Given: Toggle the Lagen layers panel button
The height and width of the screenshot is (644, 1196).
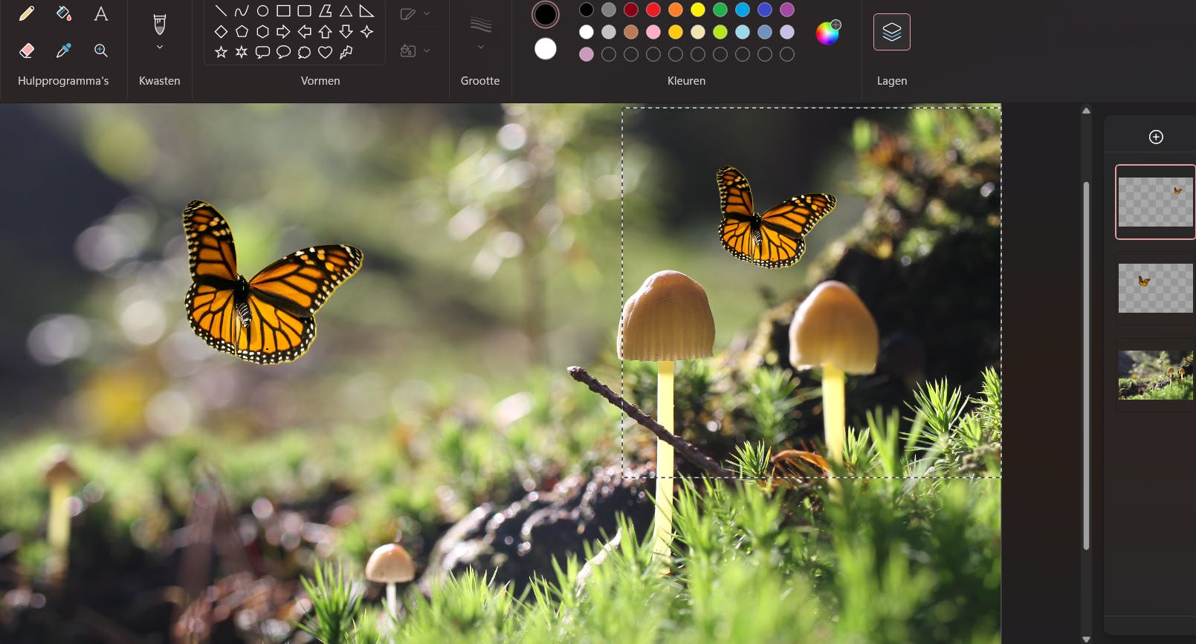Looking at the screenshot, I should click(x=892, y=32).
